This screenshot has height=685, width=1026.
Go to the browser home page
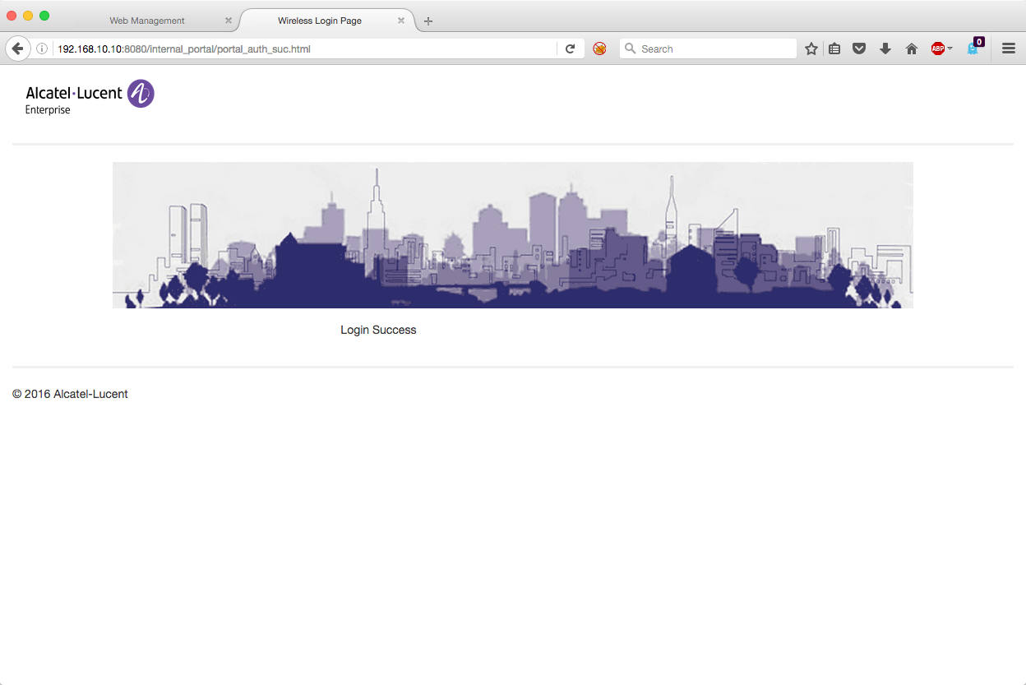(911, 49)
